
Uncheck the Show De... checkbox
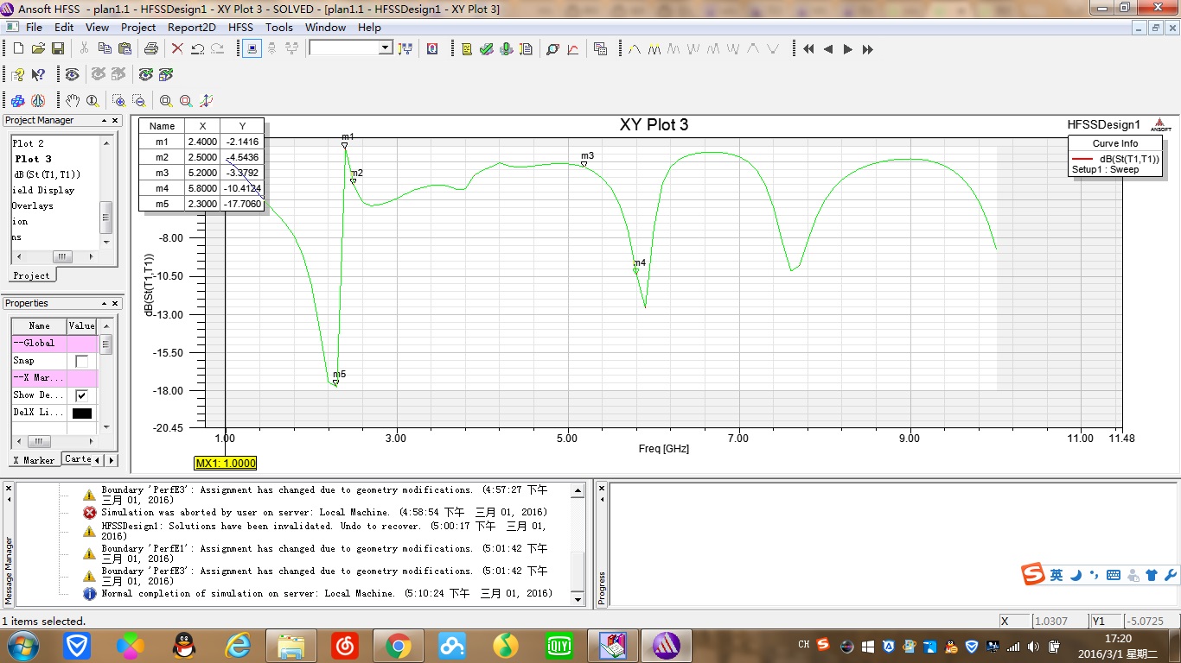pyautogui.click(x=81, y=395)
